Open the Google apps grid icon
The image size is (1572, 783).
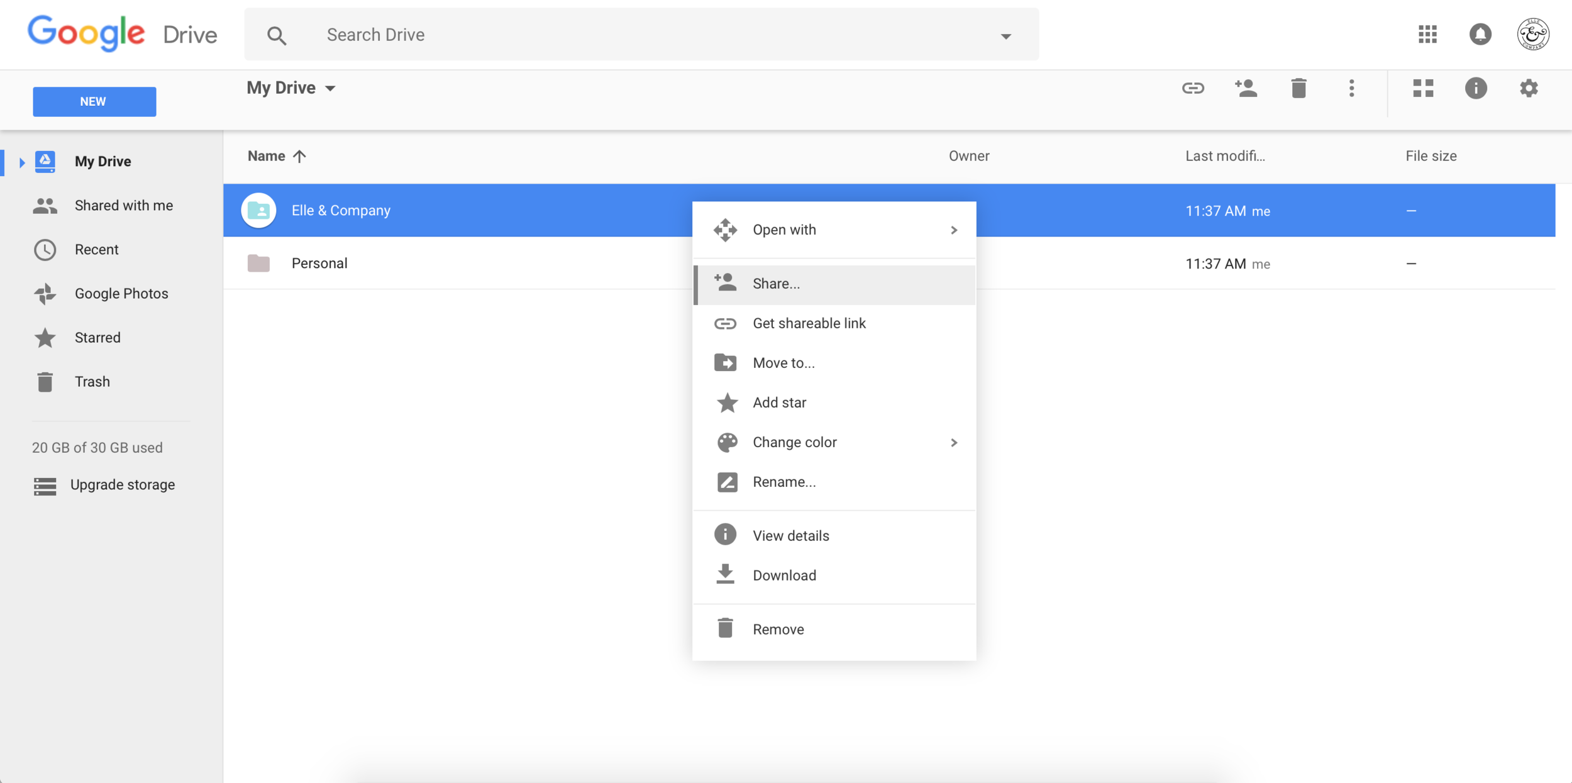click(x=1427, y=35)
